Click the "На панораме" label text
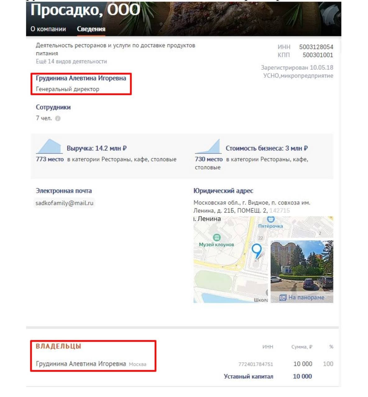Viewport: 368px width, 397px height. point(306,298)
